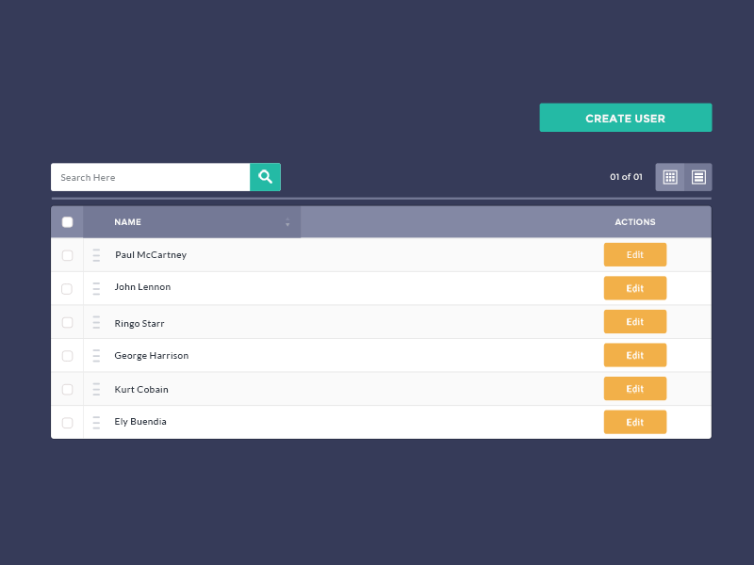Click the ACTIONS column header
Image resolution: width=754 pixels, height=565 pixels.
coord(634,222)
